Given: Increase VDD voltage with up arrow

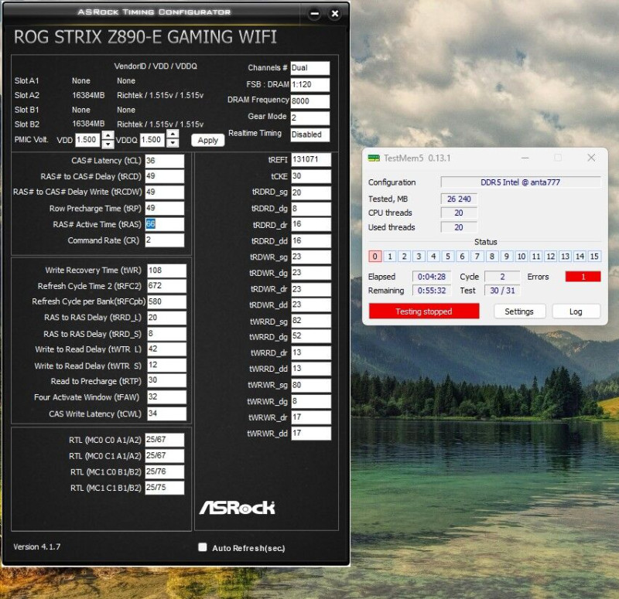Looking at the screenshot, I should [x=108, y=136].
